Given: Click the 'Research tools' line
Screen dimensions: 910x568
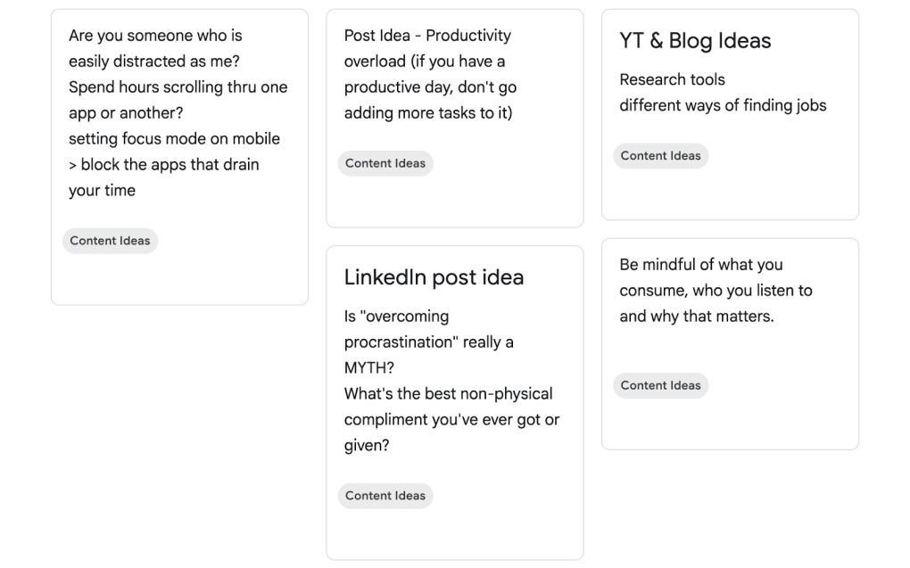Looking at the screenshot, I should [672, 79].
